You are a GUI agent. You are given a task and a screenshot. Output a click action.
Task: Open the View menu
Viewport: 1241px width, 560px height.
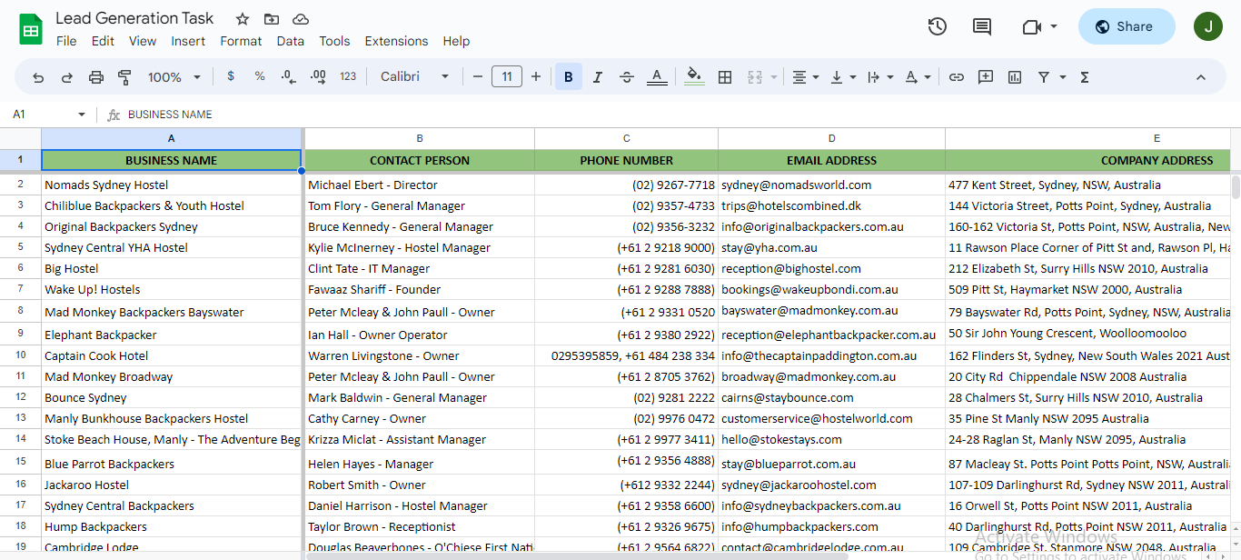point(143,41)
